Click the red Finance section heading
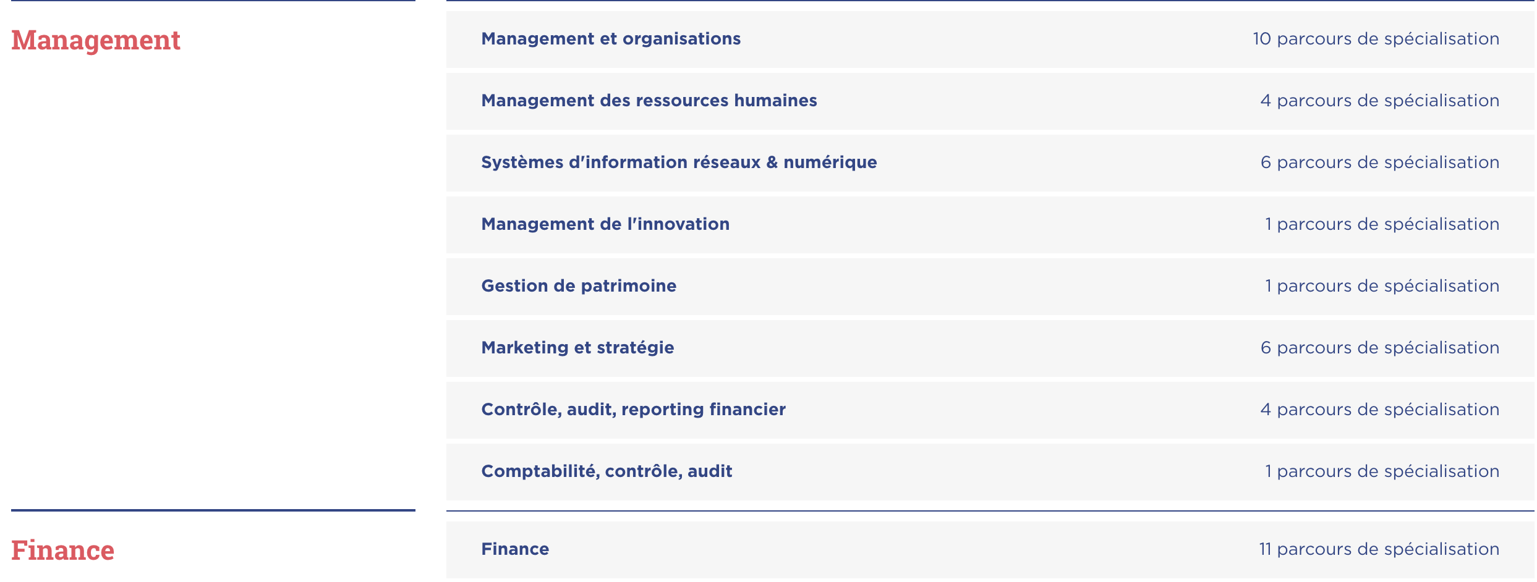 (x=62, y=550)
